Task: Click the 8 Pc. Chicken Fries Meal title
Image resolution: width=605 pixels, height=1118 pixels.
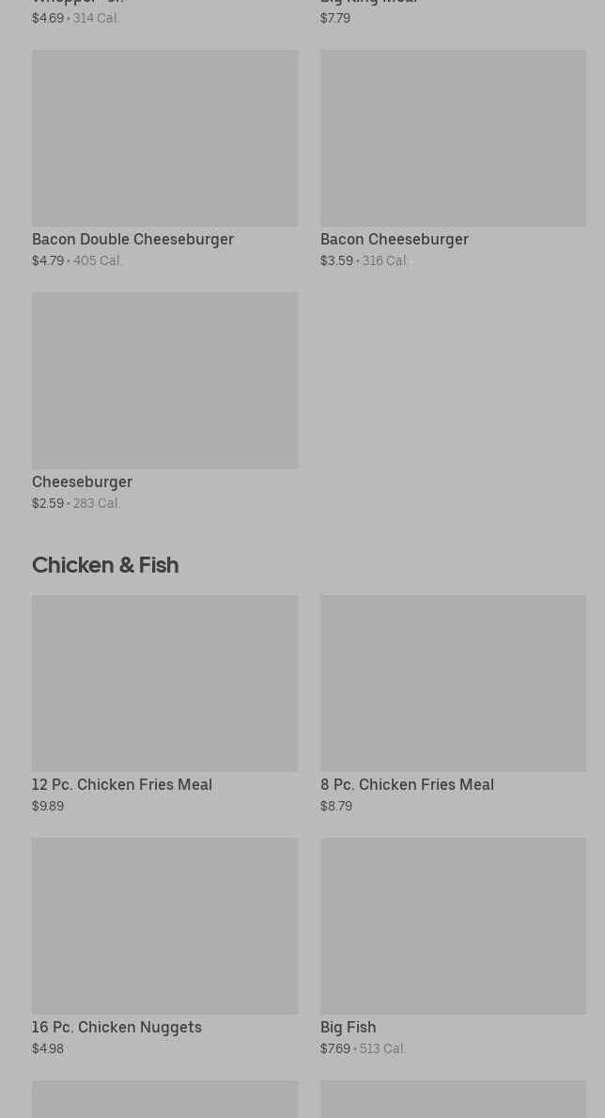Action: click(407, 784)
